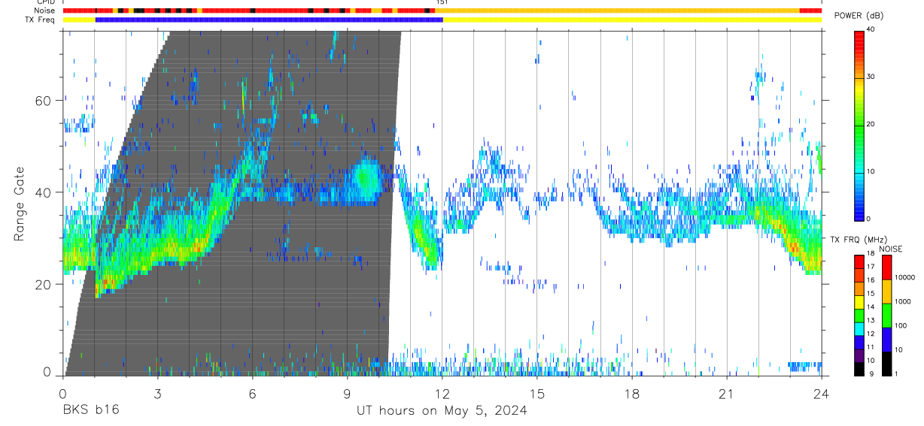
Task: Click the noise legend value '10000'
Action: 904,278
